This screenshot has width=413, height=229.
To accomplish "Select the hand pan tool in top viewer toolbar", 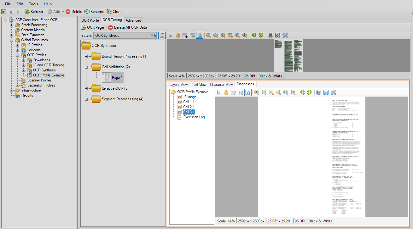I will pos(178,35).
